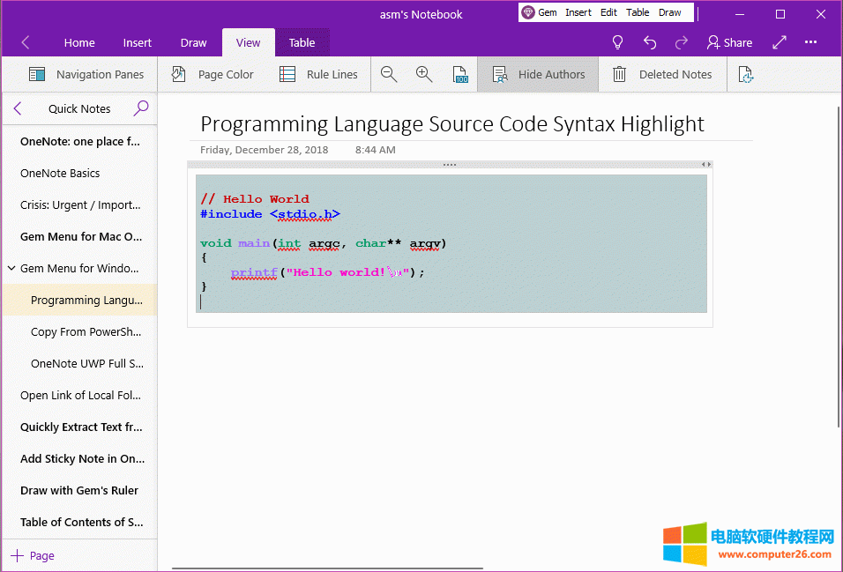Toggle Navigation Panes visibility
This screenshot has height=572, width=843.
pyautogui.click(x=86, y=75)
